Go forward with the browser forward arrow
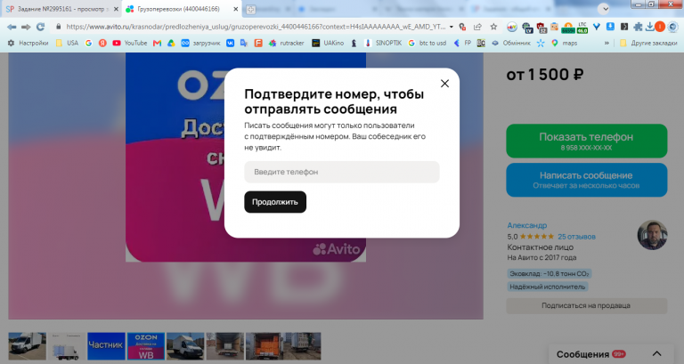The image size is (684, 364). (x=26, y=27)
